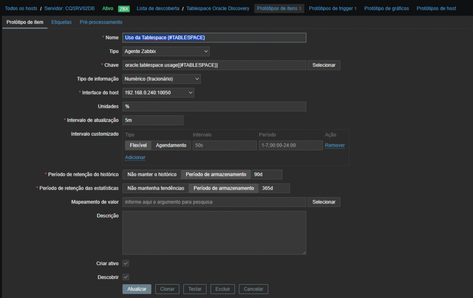Focus the Período field showing 1-7,00:00-24:00

tap(291, 145)
